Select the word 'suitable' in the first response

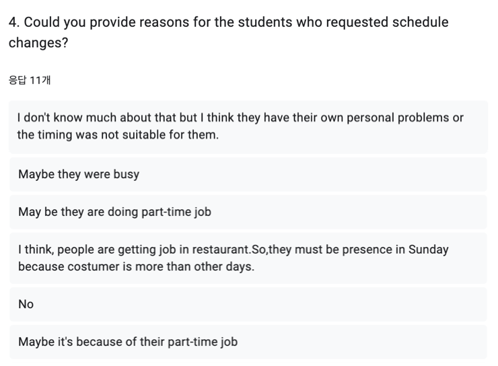(x=144, y=135)
